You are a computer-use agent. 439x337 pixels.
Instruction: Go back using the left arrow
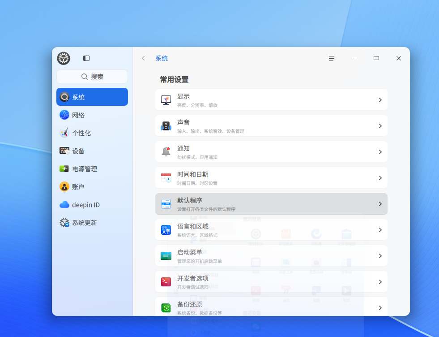[143, 58]
